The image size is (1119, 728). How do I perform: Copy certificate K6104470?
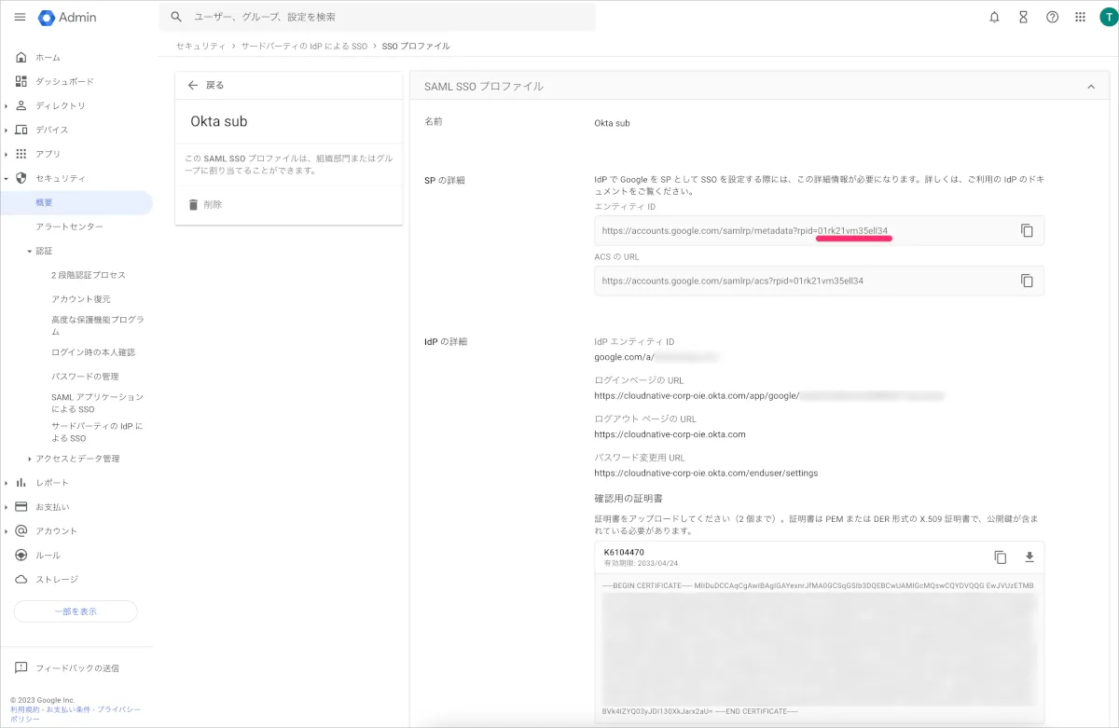pos(1001,557)
